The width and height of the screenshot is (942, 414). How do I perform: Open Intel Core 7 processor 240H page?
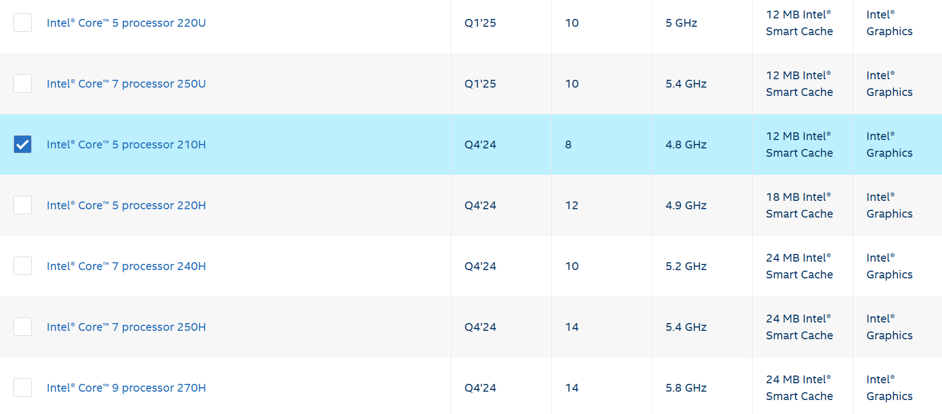tap(126, 266)
